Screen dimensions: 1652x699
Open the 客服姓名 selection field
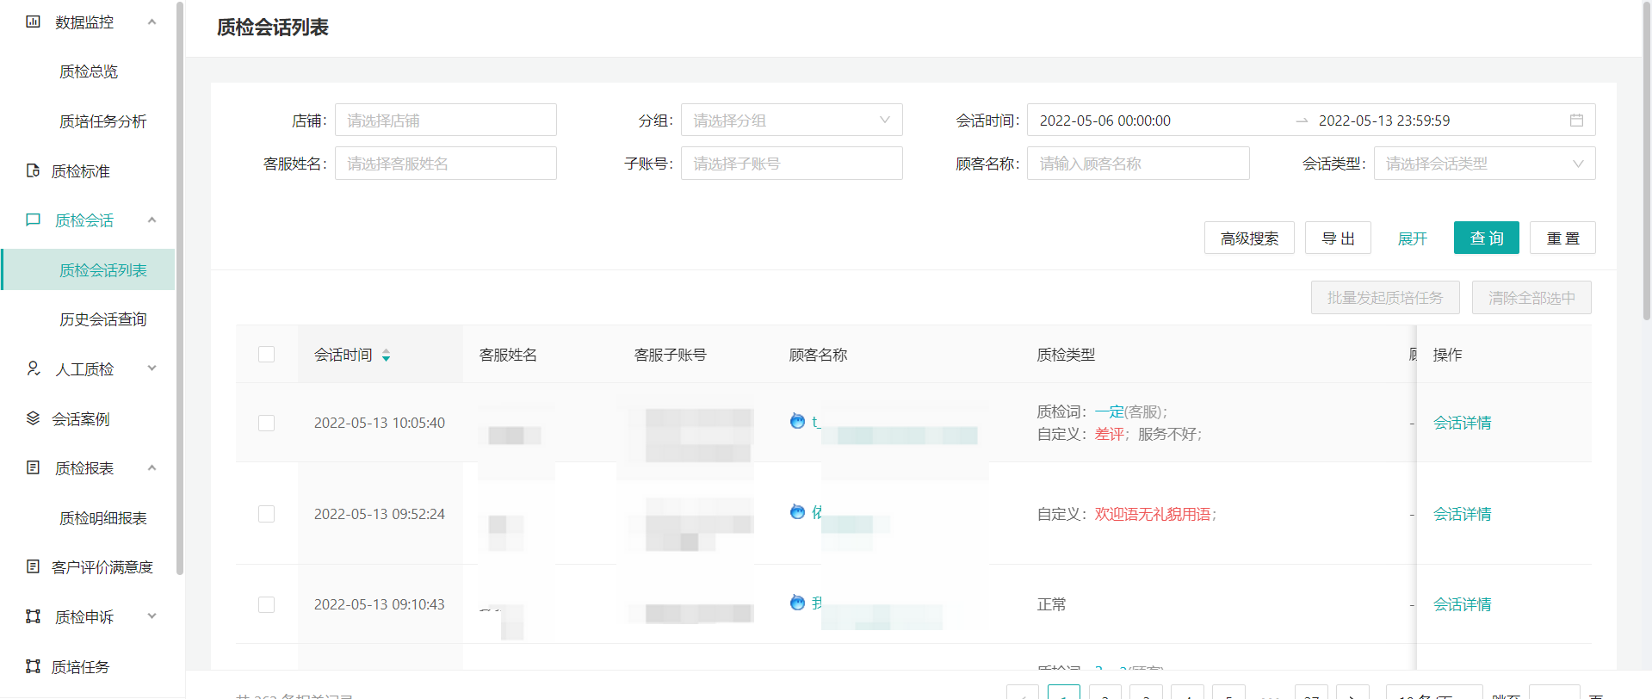click(445, 164)
